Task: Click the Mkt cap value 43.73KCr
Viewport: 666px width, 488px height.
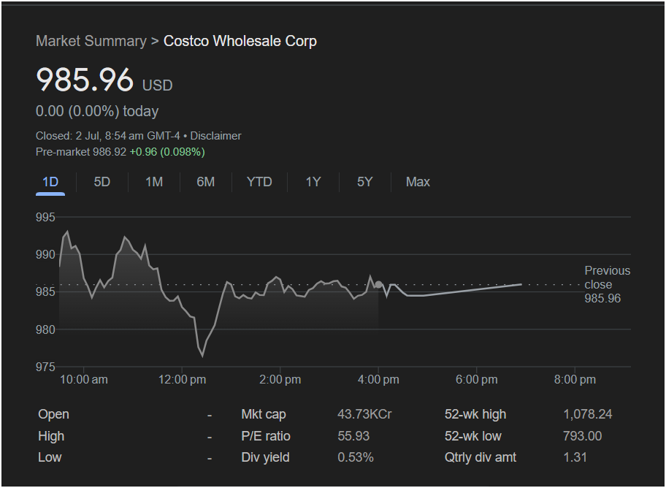Action: tap(364, 414)
